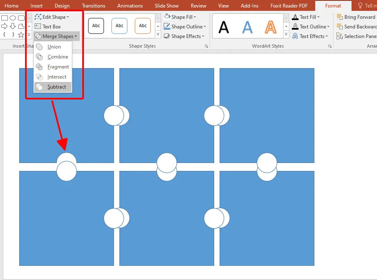
Task: Open the Selection Pane
Action: click(356, 36)
